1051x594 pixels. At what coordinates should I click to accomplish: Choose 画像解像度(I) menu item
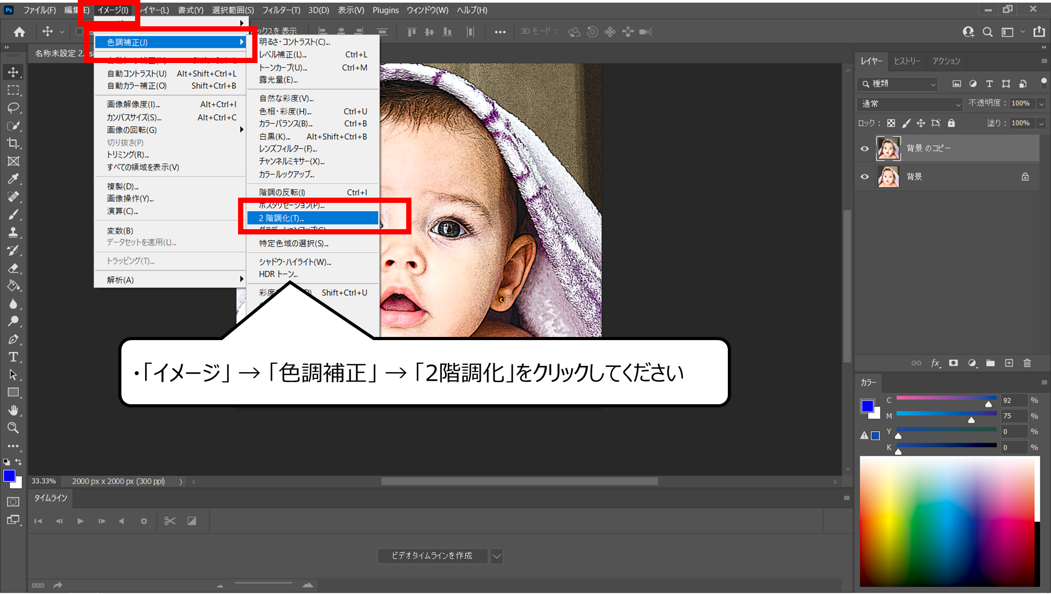(x=171, y=104)
